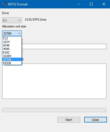Select 65536 allocation unit size
The image size is (110, 132).
12,63
